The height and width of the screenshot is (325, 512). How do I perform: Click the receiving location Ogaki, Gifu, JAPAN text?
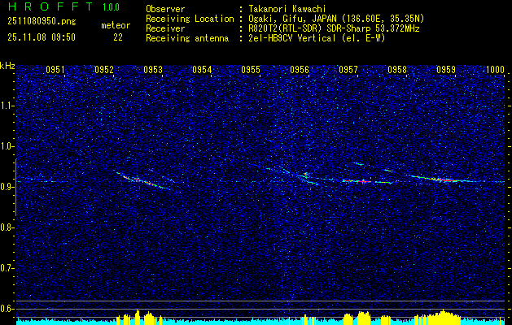tap(335, 19)
